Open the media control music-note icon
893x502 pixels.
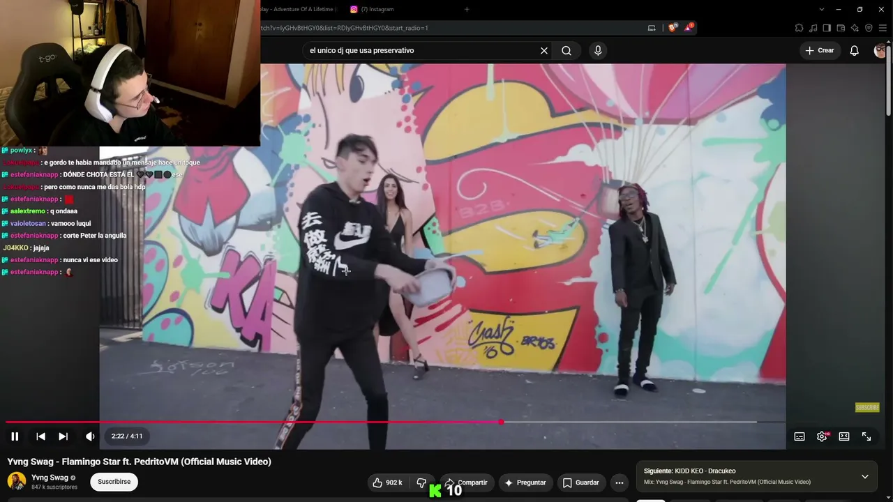(x=813, y=28)
